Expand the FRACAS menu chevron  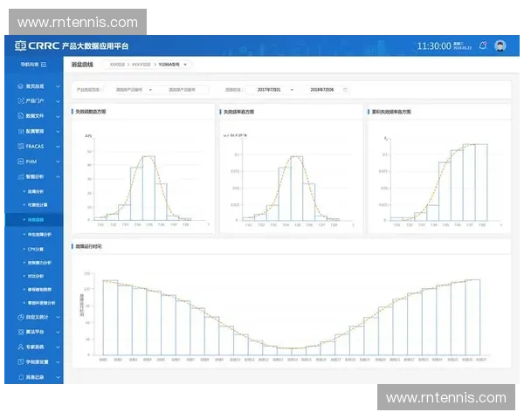58,146
